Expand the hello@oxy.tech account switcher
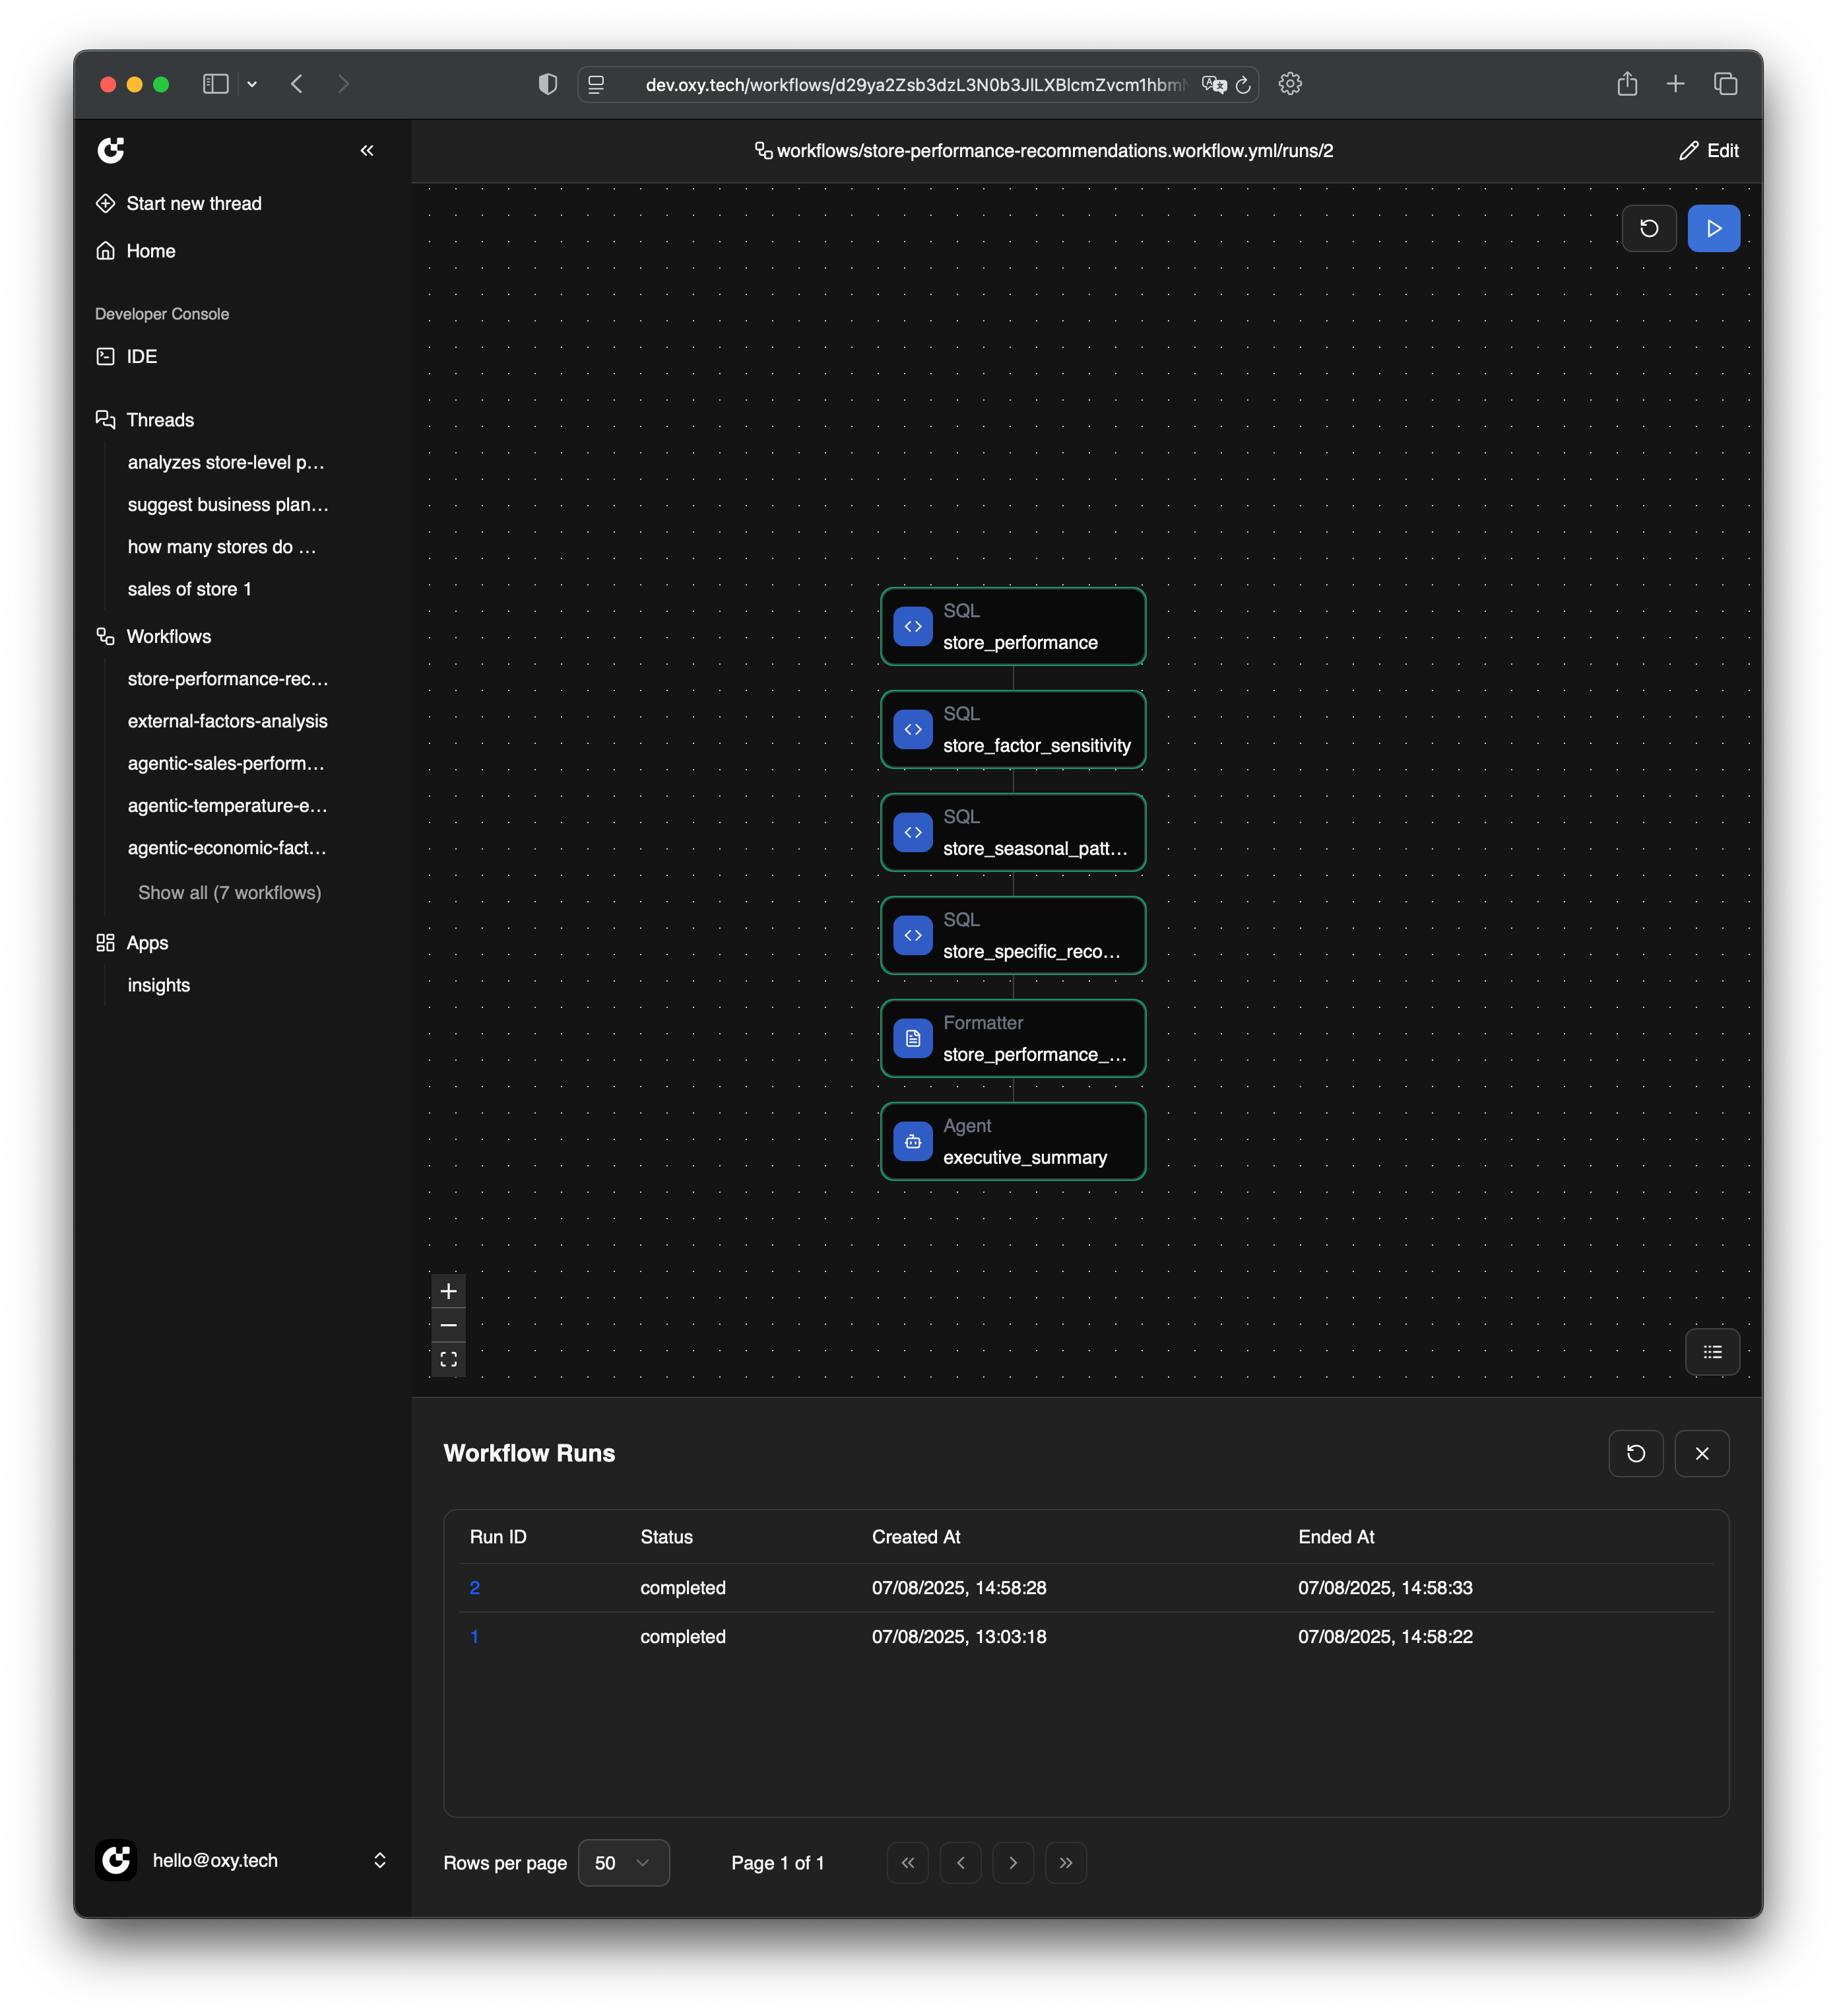Viewport: 1837px width, 2016px height. tap(380, 1860)
